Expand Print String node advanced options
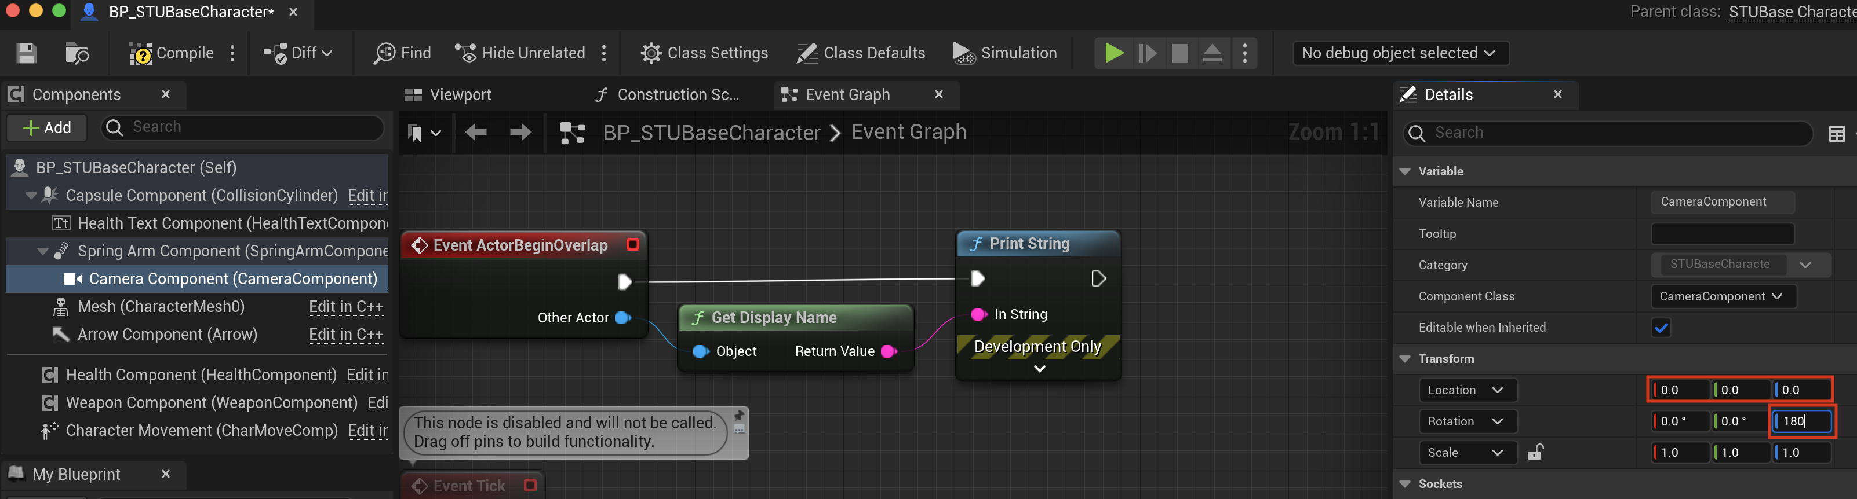 [x=1039, y=369]
